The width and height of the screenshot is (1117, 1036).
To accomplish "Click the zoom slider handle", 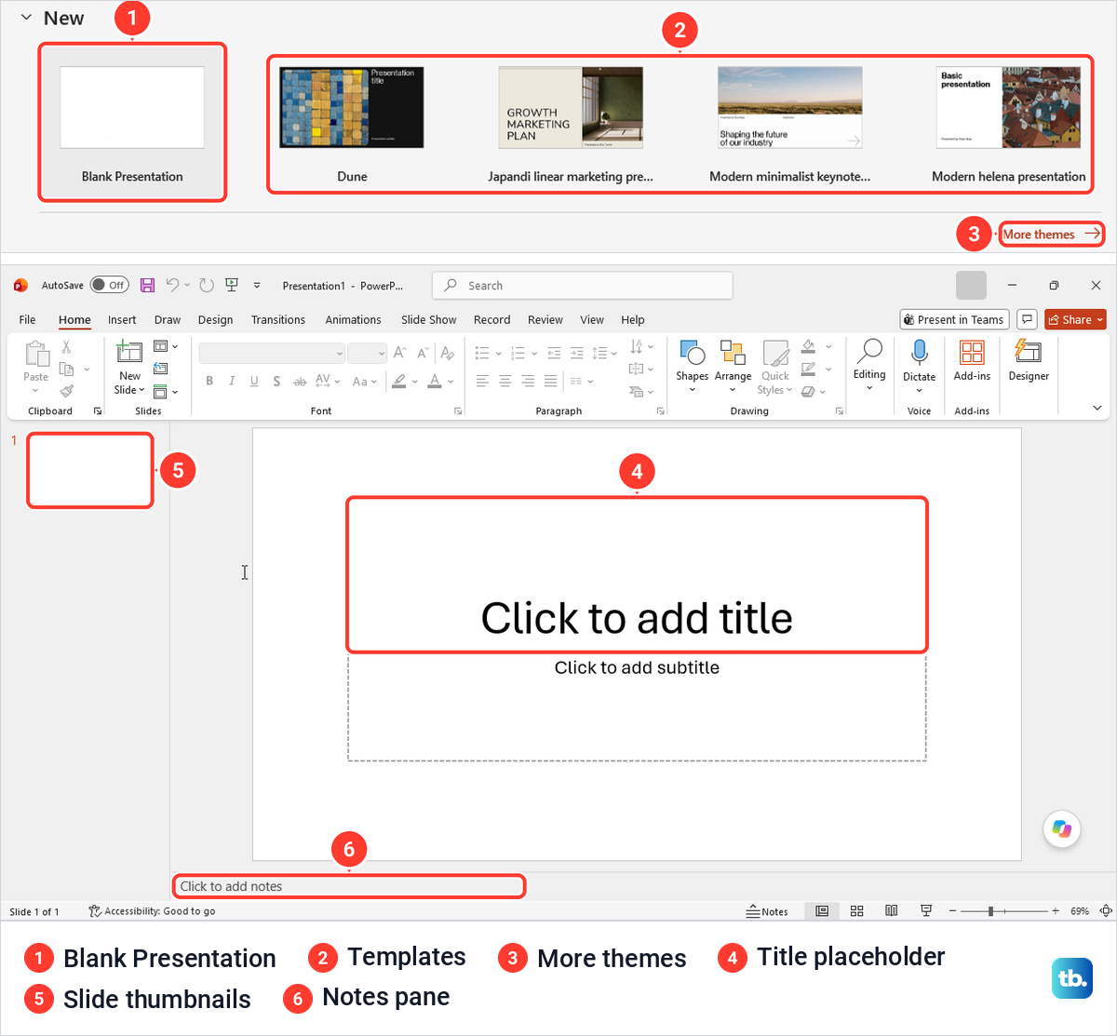I will point(991,911).
